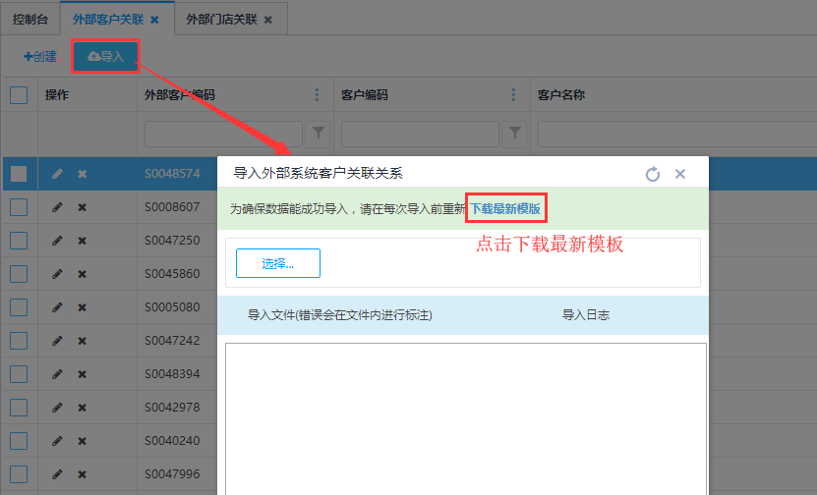Open filter icon for 外部客户编码 column
Screen dimensions: 817x495
pos(317,132)
